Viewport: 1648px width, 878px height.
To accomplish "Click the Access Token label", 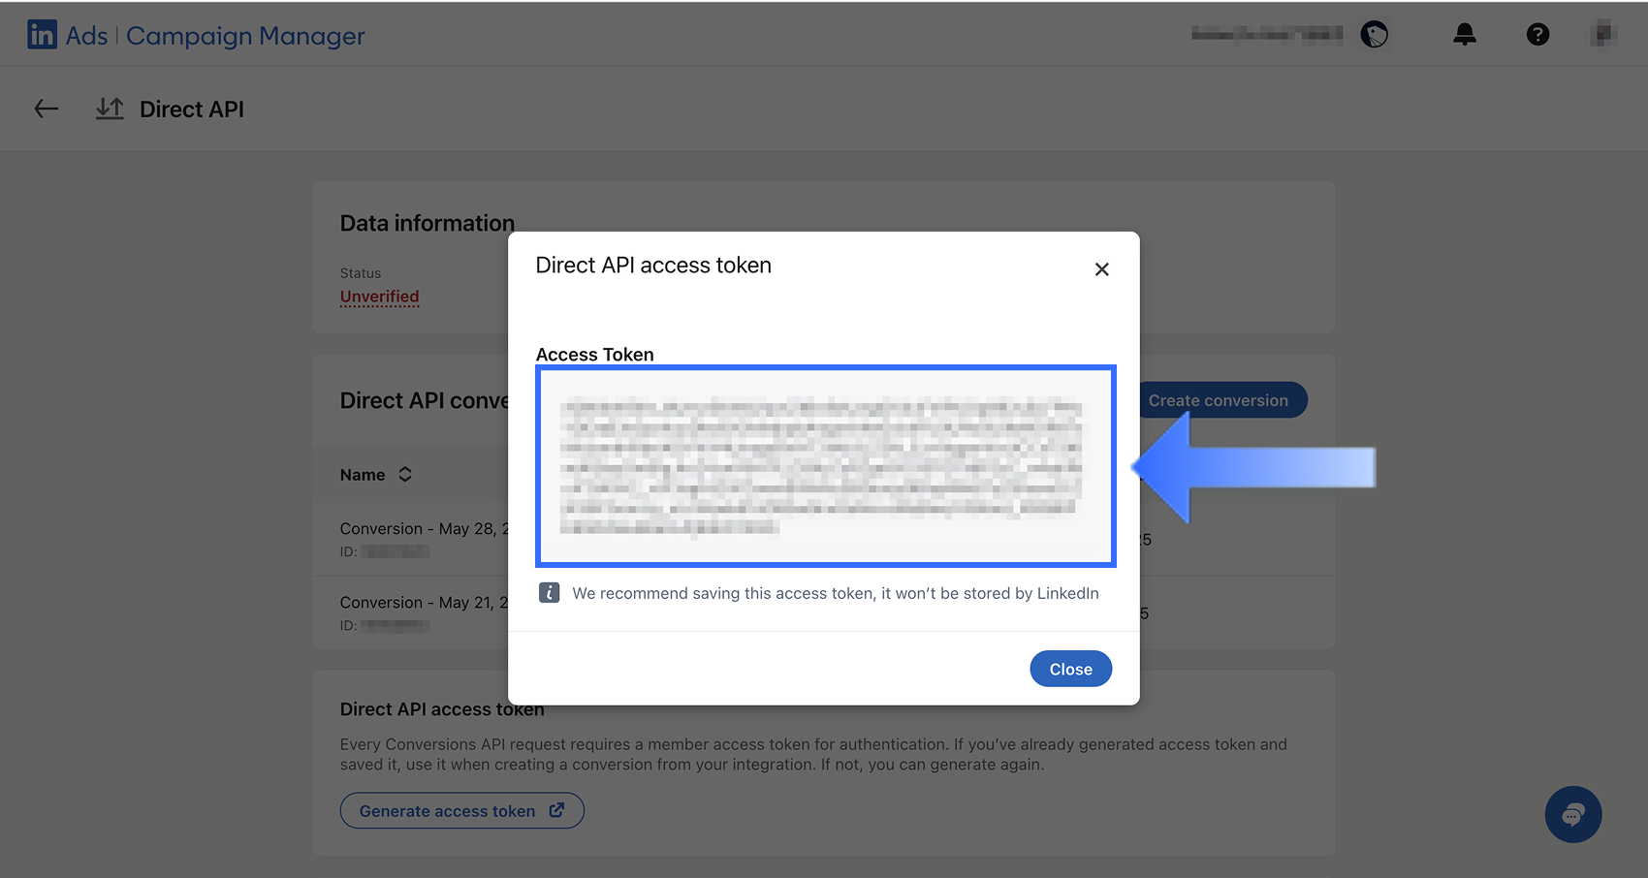I will coord(594,355).
